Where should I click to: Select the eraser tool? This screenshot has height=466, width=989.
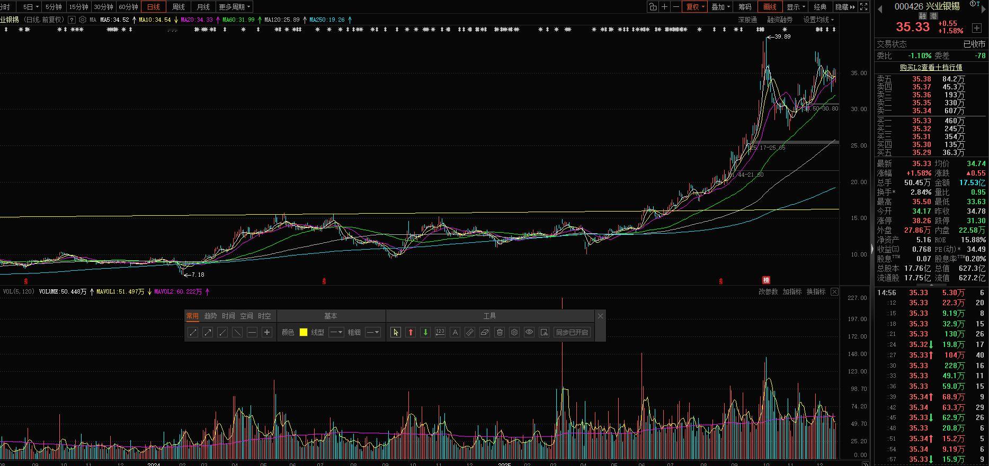pyautogui.click(x=484, y=332)
